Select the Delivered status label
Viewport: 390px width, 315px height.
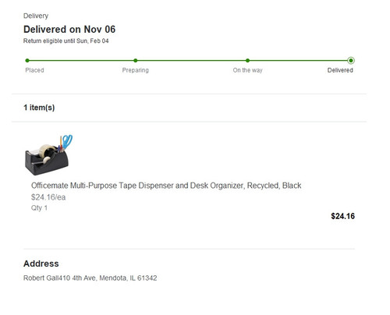[x=340, y=70]
